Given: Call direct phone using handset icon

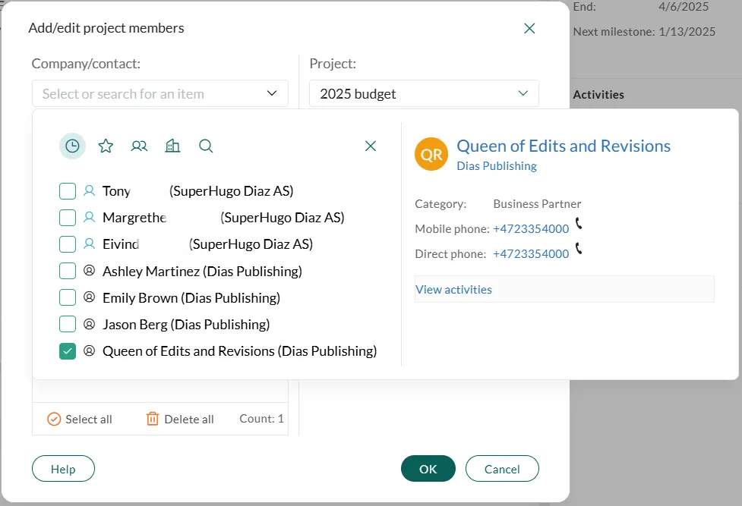Looking at the screenshot, I should (x=579, y=249).
